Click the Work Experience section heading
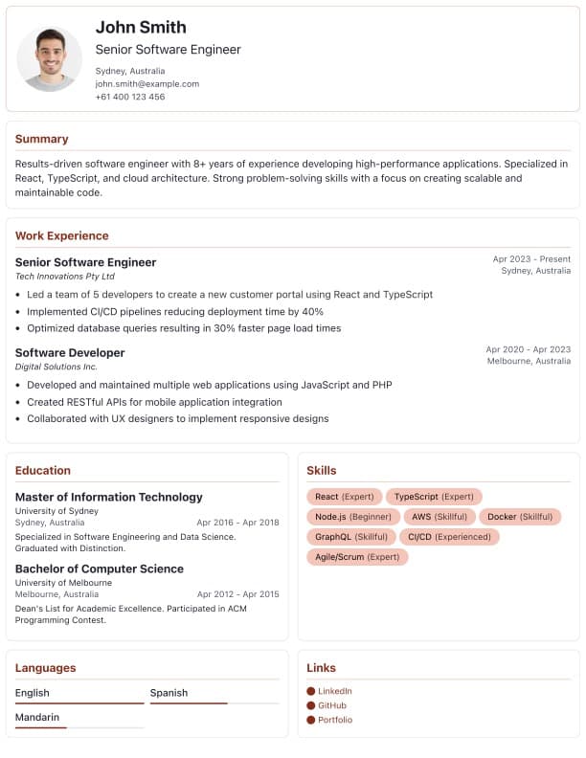This screenshot has width=586, height=758. [x=62, y=235]
